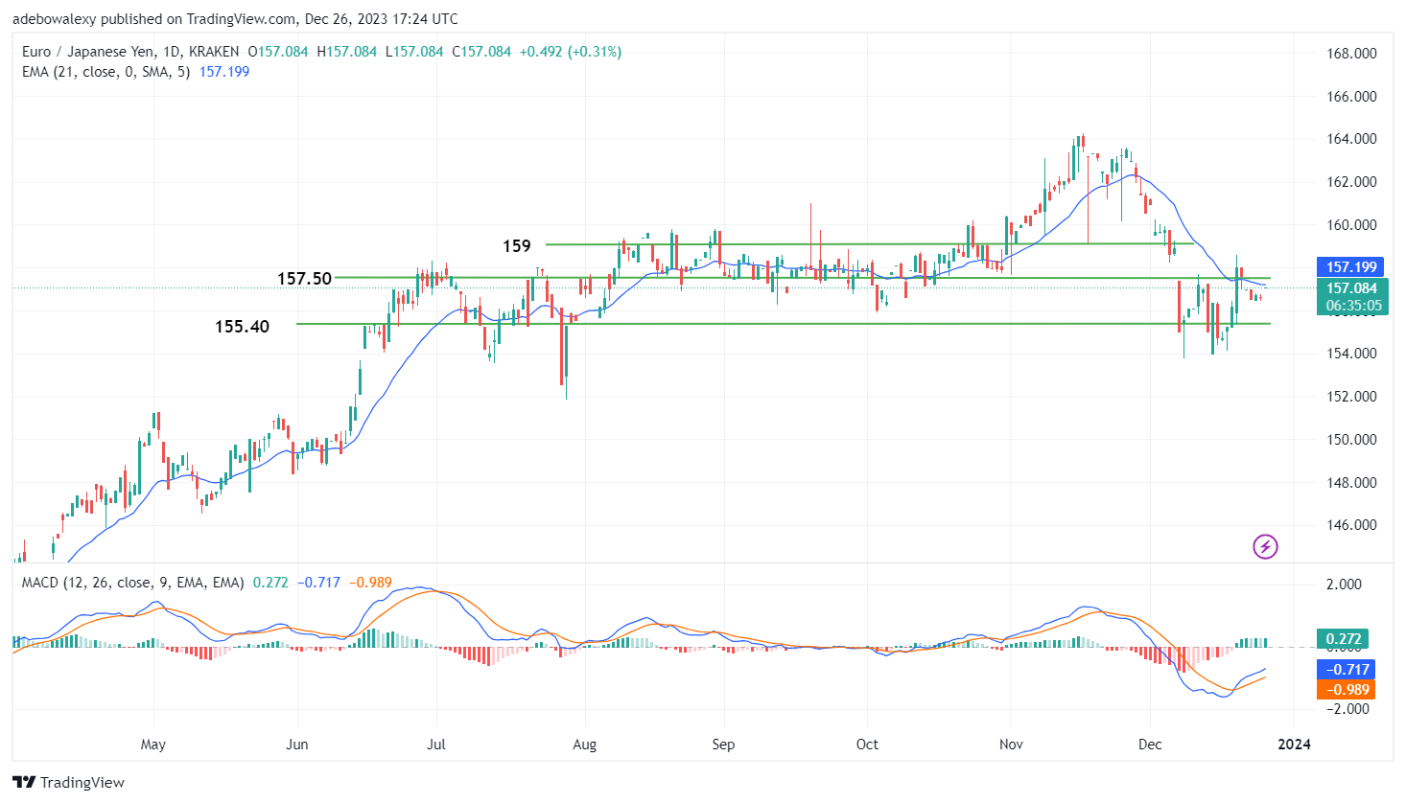The image size is (1406, 803).
Task: Click the 162.000 price scale value
Action: point(1351,182)
